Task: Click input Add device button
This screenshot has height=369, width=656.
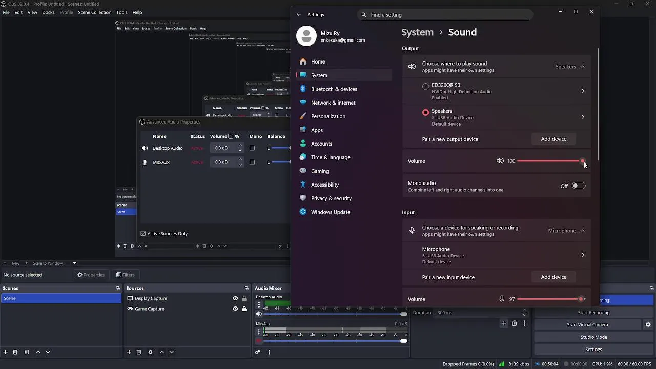Action: (553, 277)
